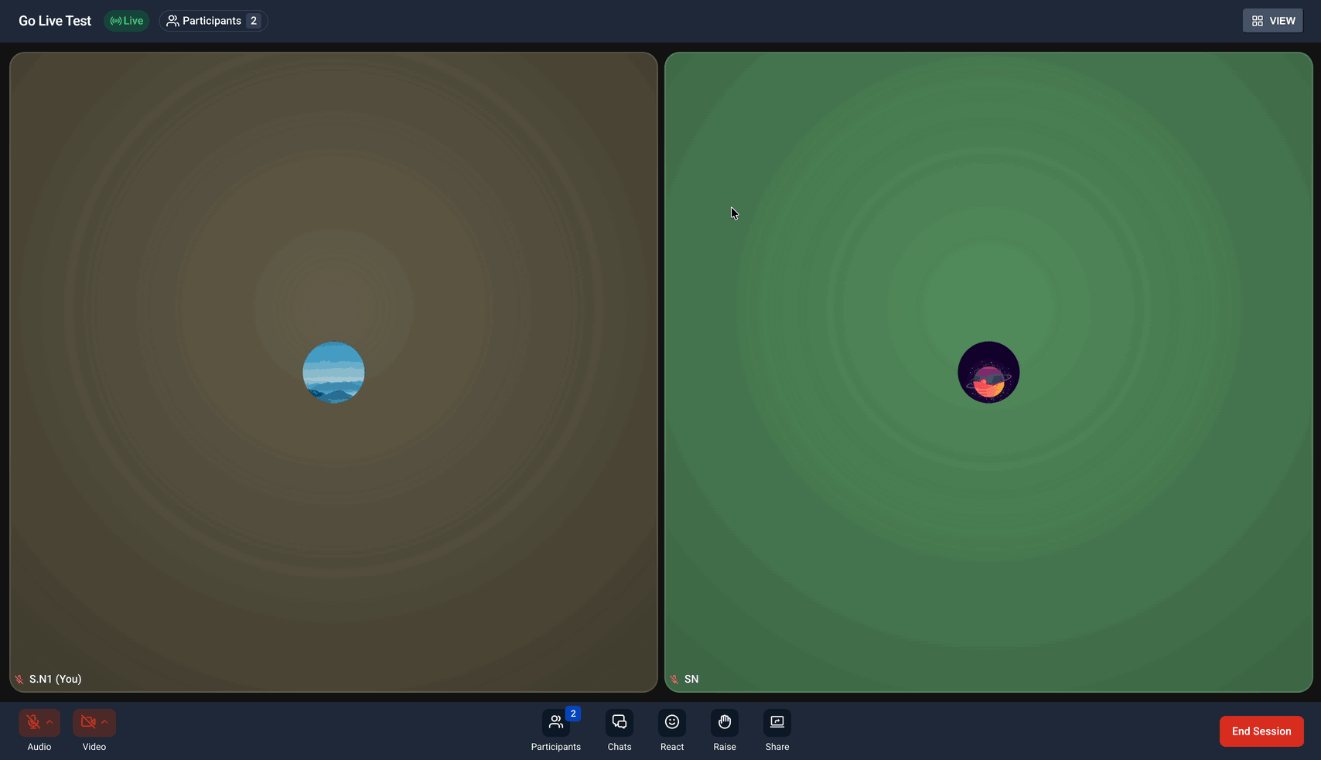This screenshot has height=760, width=1321.
Task: Click SN's planet avatar in the green tile
Action: (988, 372)
